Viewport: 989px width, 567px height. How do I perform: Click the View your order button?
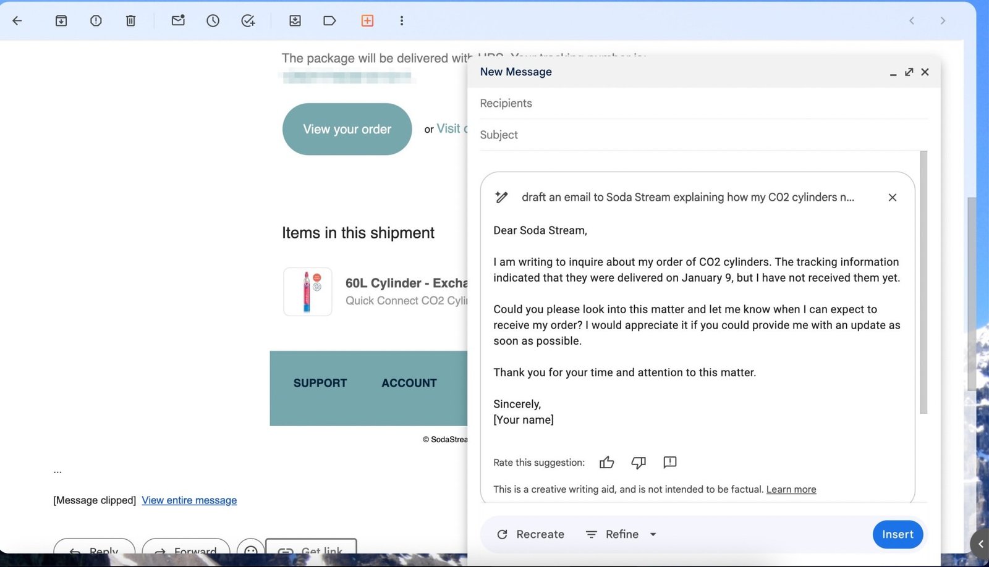[347, 129]
